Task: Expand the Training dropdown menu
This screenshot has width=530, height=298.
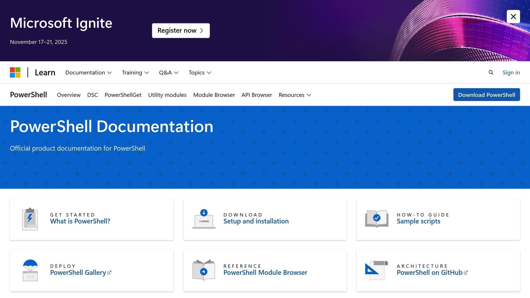Action: [x=135, y=73]
